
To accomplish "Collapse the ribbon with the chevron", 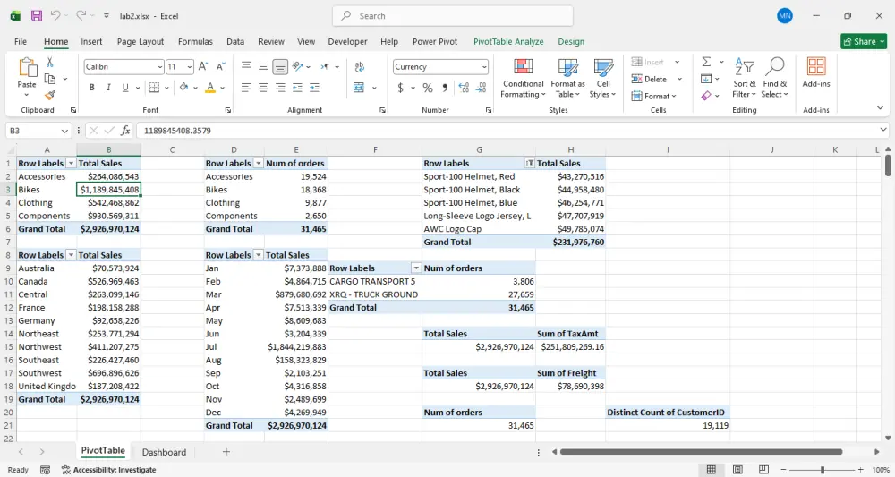I will click(880, 107).
